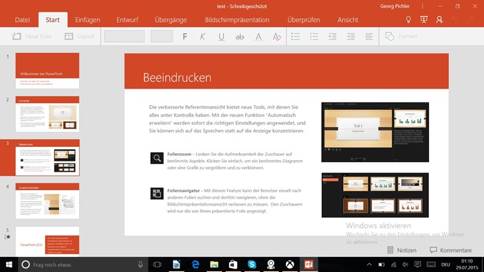Viewport: 484px width, 272px height.
Task: Open the Windows Start menu
Action: pos(9,264)
